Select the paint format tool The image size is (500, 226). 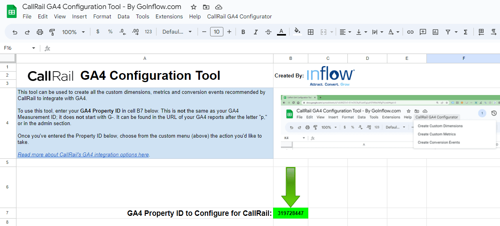[x=52, y=32]
